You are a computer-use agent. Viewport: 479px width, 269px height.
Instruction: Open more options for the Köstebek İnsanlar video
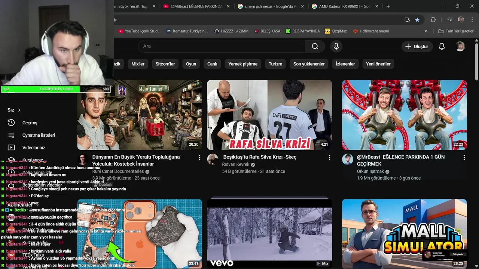click(199, 158)
